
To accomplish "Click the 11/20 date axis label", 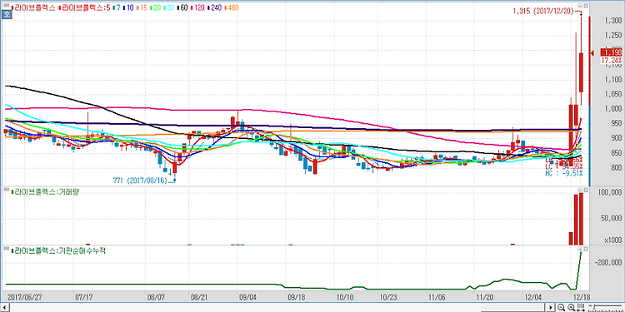I will click(484, 297).
